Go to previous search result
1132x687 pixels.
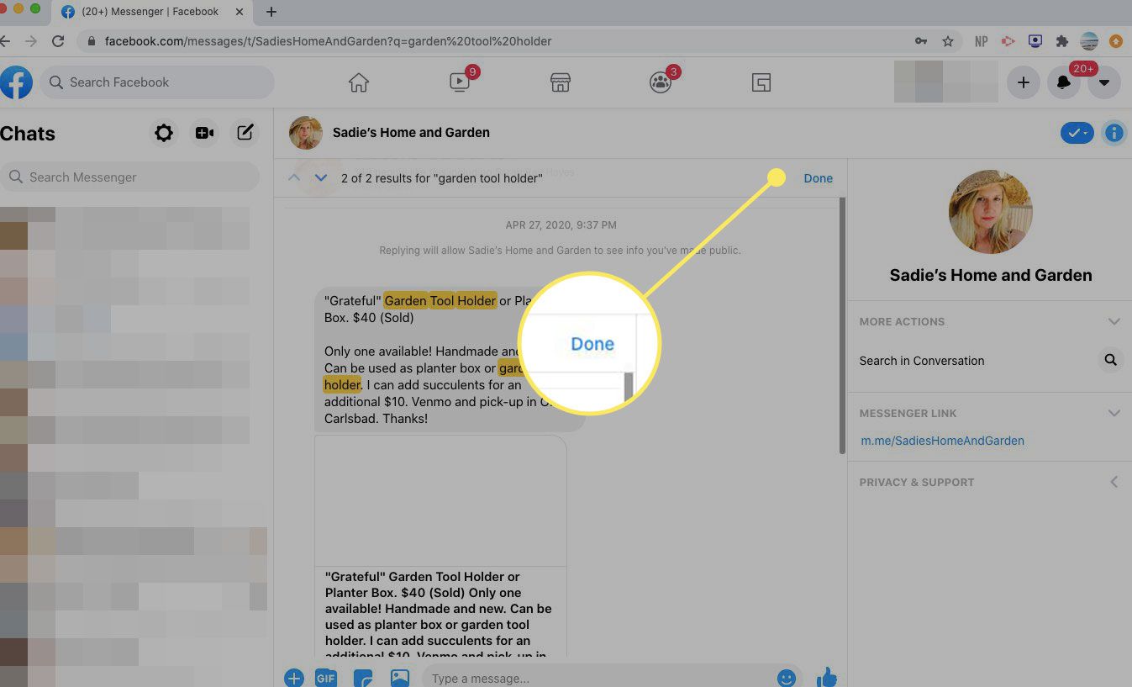[x=294, y=177]
